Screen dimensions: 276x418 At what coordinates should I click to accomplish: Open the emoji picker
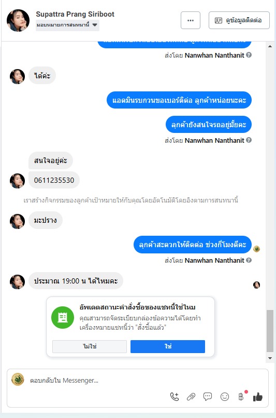click(225, 397)
